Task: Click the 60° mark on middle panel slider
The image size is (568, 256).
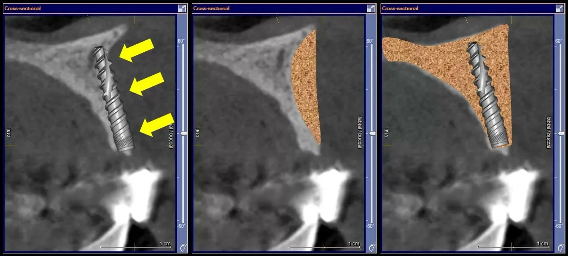Action: tap(370, 41)
